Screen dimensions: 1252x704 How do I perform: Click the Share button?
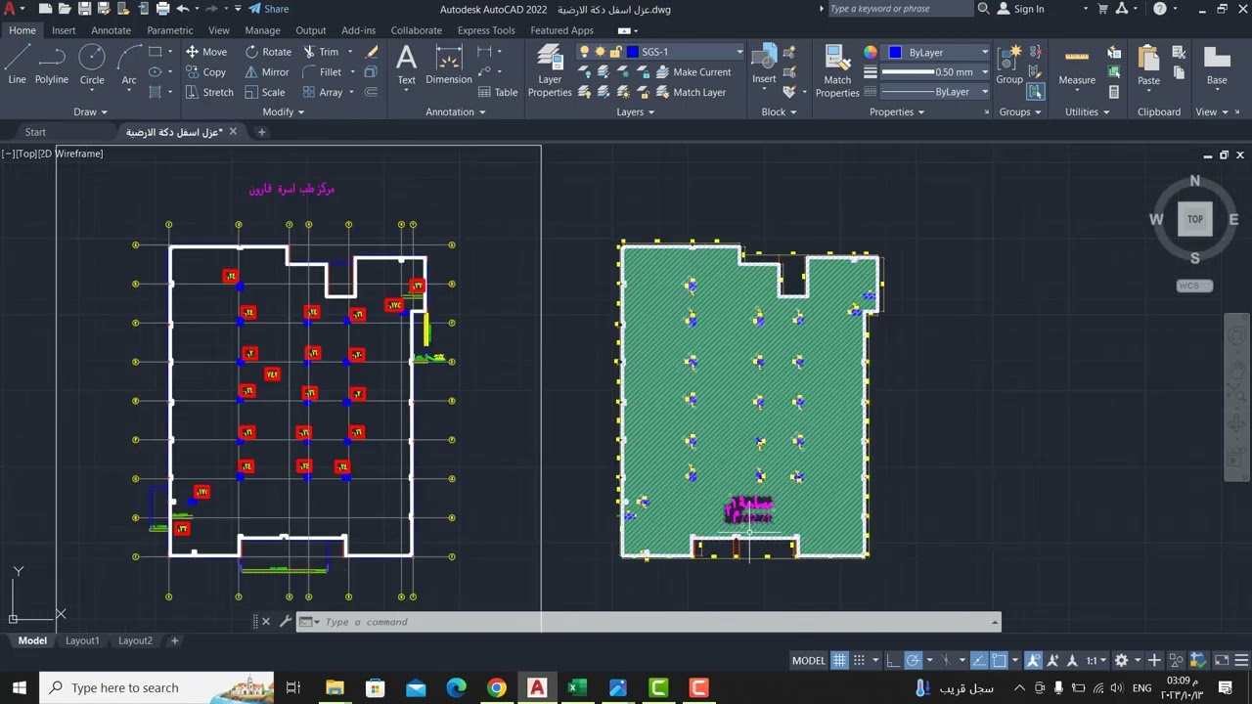(x=267, y=9)
